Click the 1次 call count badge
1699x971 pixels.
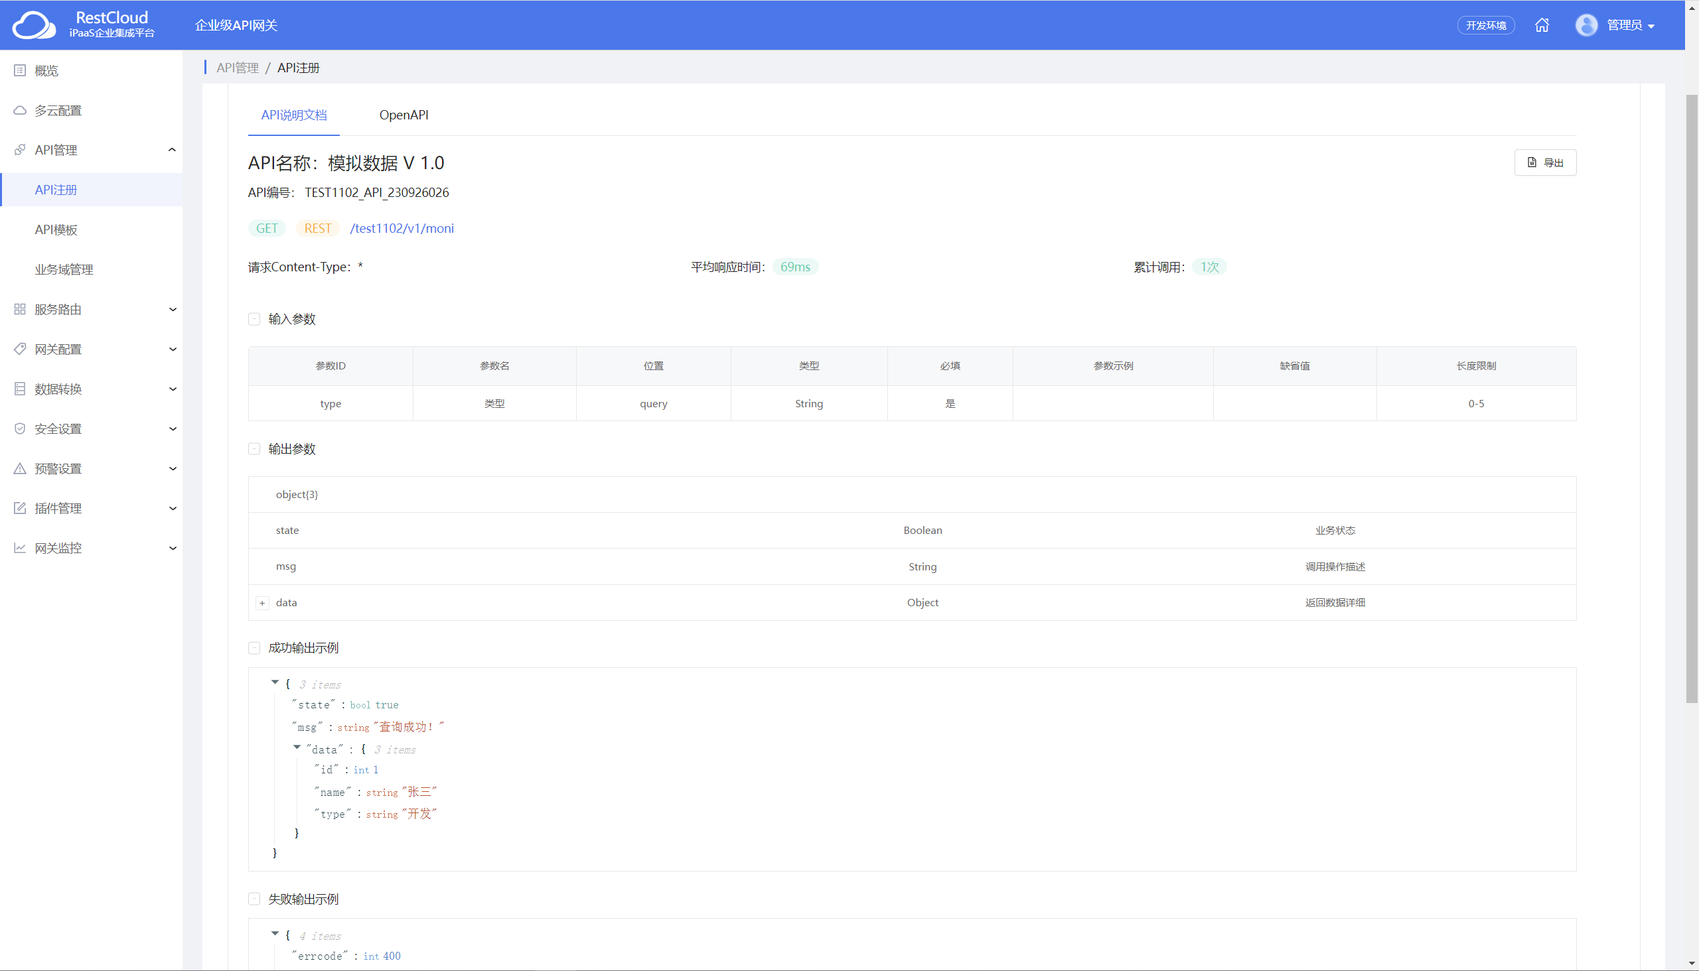(x=1209, y=267)
